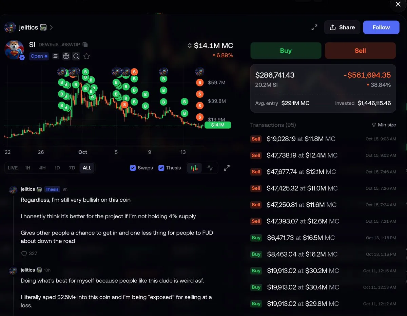Screen dimensions: 407x316
Task: Favorite SI with the star icon
Action: coord(86,56)
